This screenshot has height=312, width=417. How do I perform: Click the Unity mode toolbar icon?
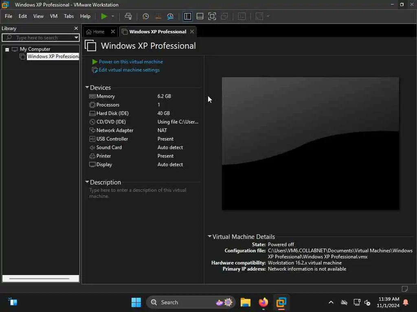point(224,16)
